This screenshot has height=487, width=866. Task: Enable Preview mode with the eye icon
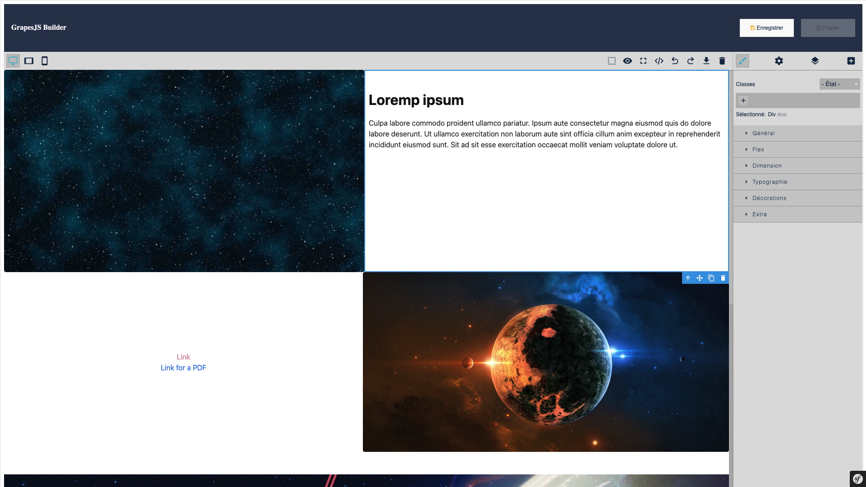628,61
